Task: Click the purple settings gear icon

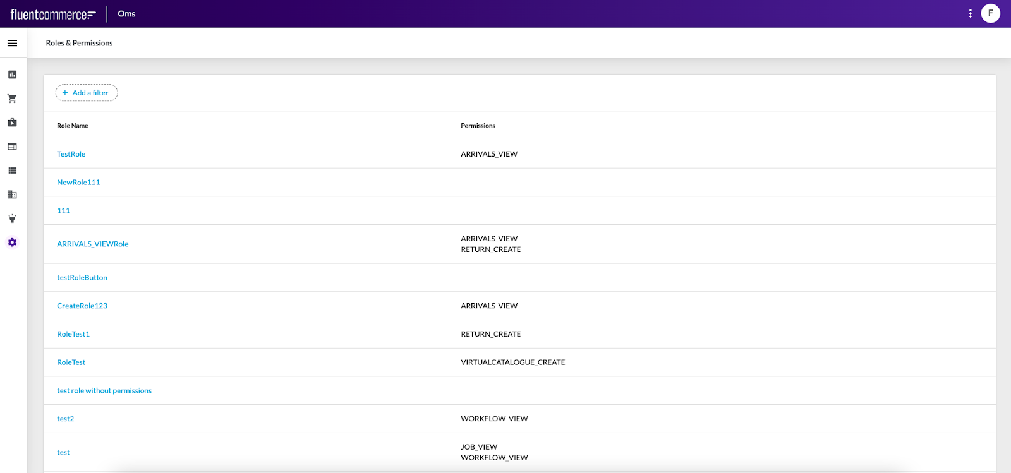Action: click(12, 242)
